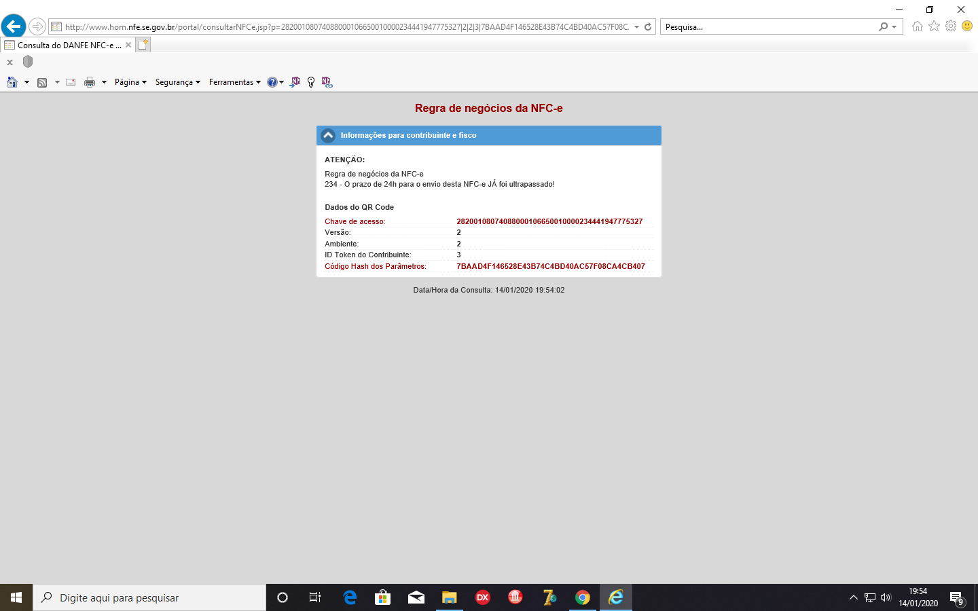Viewport: 978px width, 611px height.
Task: Open the red building icon app on taskbar
Action: 516,597
